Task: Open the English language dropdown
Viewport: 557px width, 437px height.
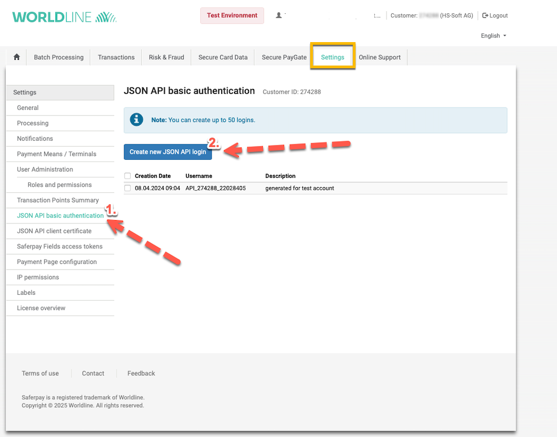Action: click(x=493, y=36)
